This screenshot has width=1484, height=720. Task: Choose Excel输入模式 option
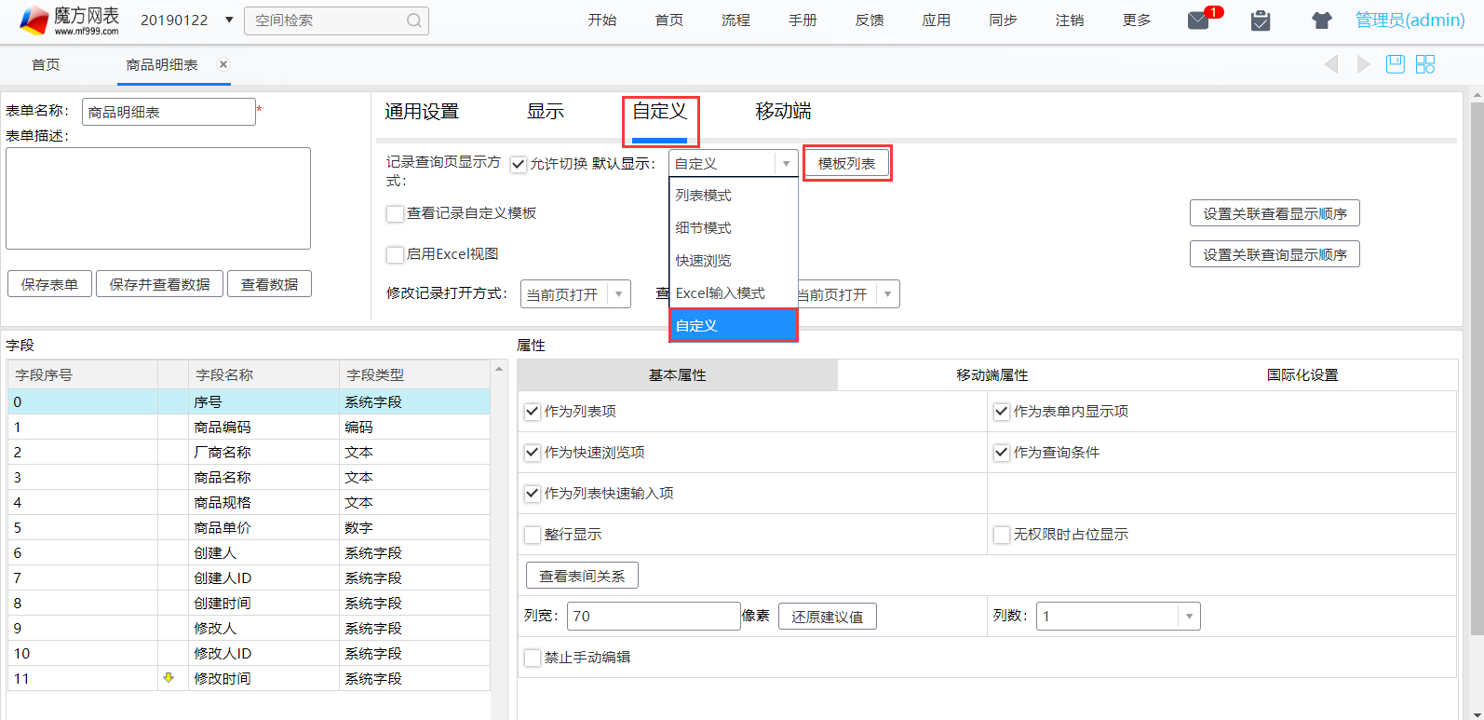[x=734, y=293]
